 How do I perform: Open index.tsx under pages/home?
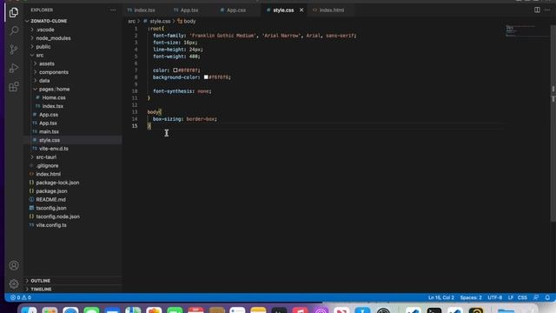click(52, 106)
